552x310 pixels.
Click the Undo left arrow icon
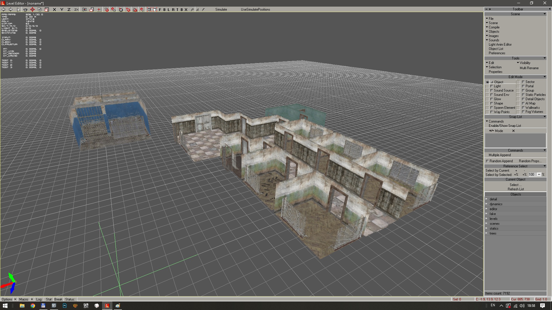(4, 9)
